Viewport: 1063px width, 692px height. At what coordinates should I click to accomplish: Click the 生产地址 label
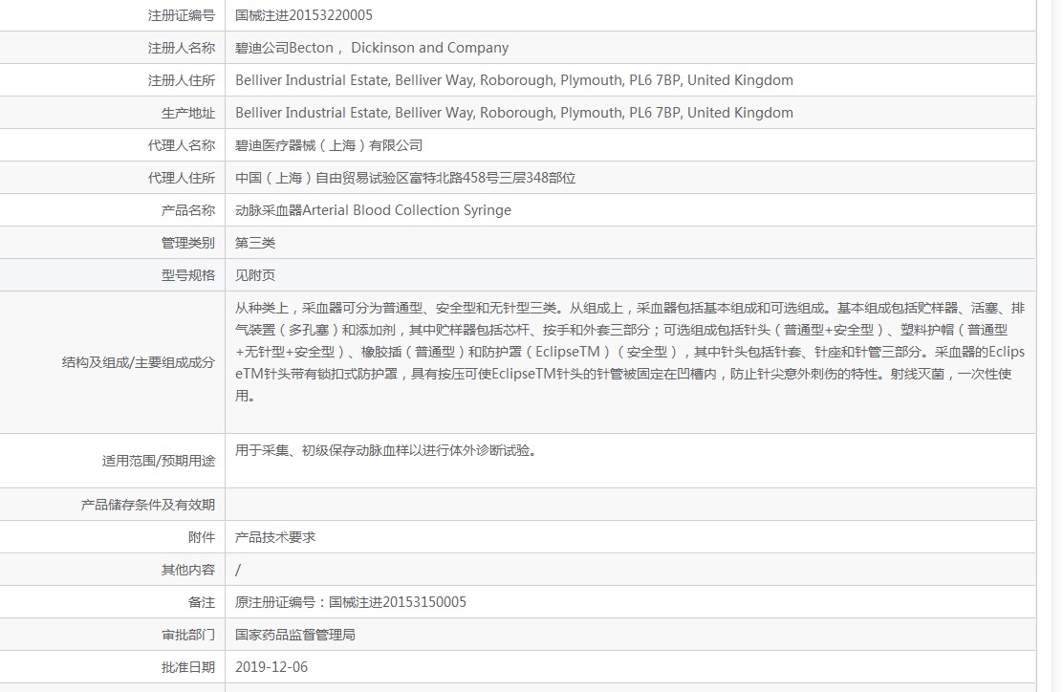pyautogui.click(x=187, y=113)
